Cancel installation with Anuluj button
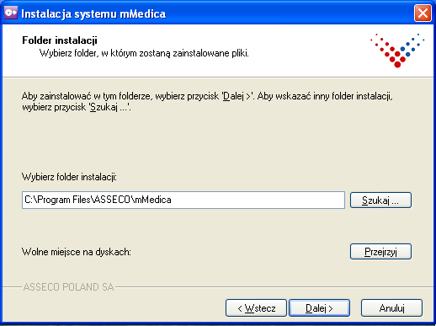The width and height of the screenshot is (436, 326). pos(391,308)
